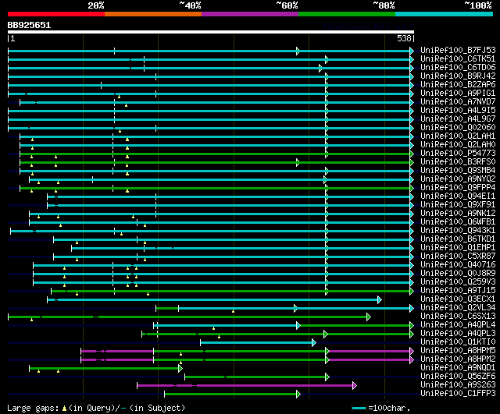
Task: Open UniRef100_B2ZAP6 entry label
Action: 458,85
